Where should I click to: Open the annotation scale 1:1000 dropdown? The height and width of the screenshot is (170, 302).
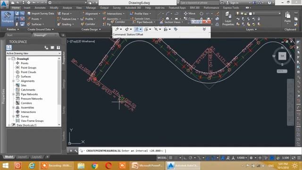pos(242,158)
